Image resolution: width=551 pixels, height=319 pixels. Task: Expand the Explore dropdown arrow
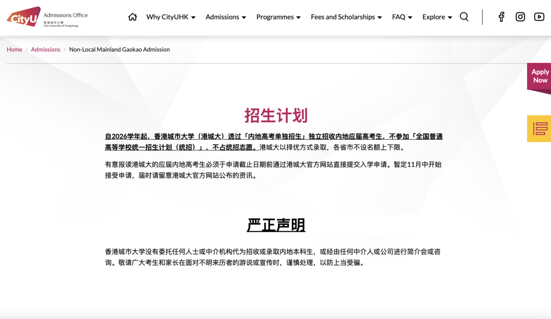pyautogui.click(x=450, y=17)
